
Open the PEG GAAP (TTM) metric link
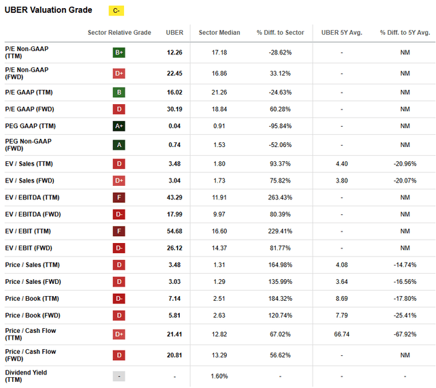pos(30,126)
